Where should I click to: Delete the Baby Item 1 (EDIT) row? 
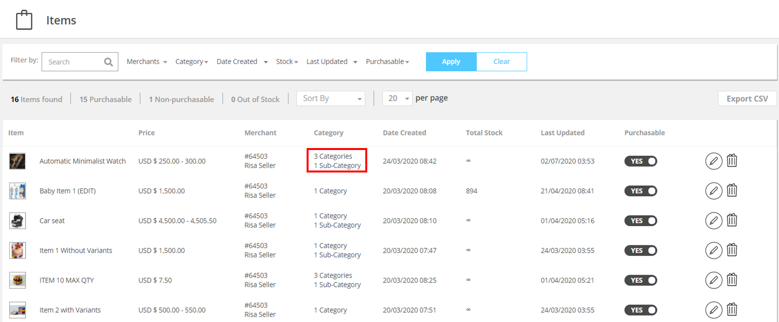point(732,191)
